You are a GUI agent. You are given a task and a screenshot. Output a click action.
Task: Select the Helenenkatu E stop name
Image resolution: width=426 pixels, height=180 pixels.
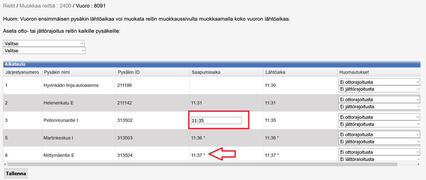pyautogui.click(x=58, y=103)
